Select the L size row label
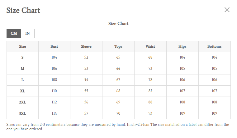Image resolution: width=237 pixels, height=138 pixels. point(22,80)
